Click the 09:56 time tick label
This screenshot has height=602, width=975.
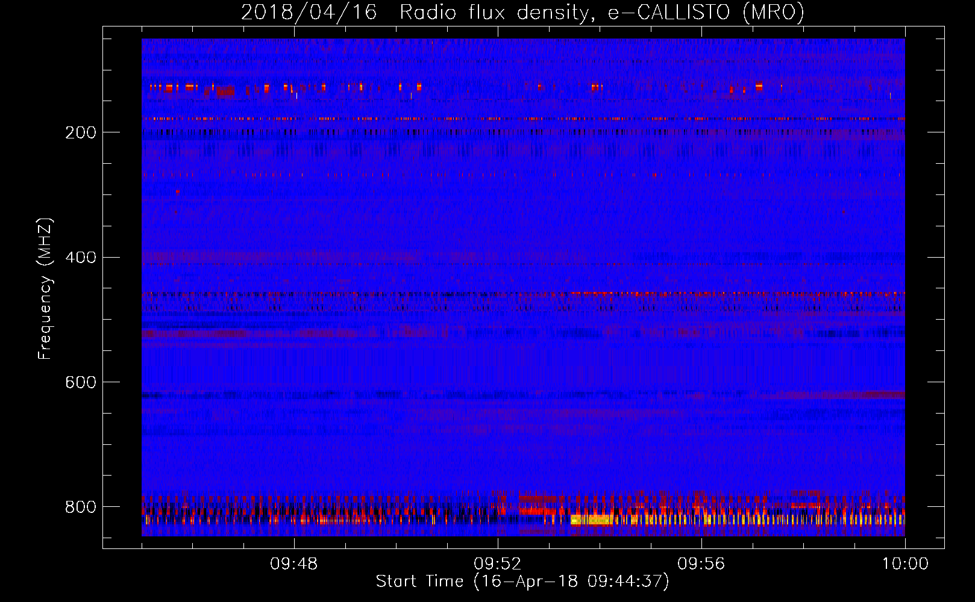point(701,564)
